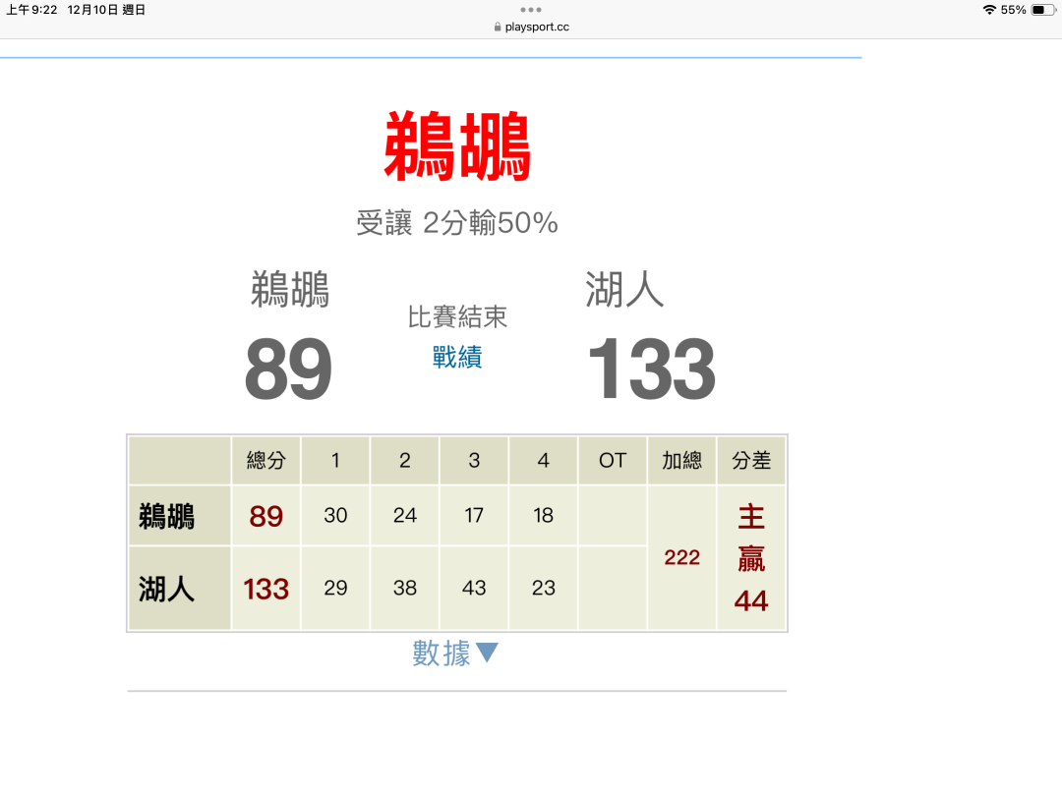This screenshot has height=796, width=1062.
Task: Click the gray 鵜鶘 team name above 89
Action: (290, 289)
